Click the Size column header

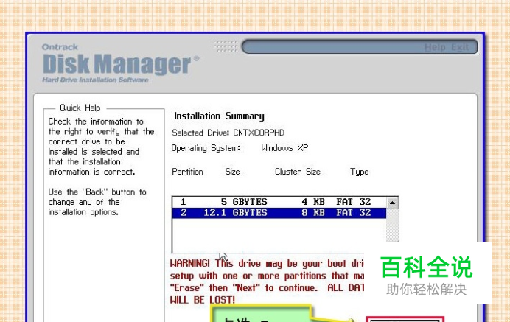233,172
